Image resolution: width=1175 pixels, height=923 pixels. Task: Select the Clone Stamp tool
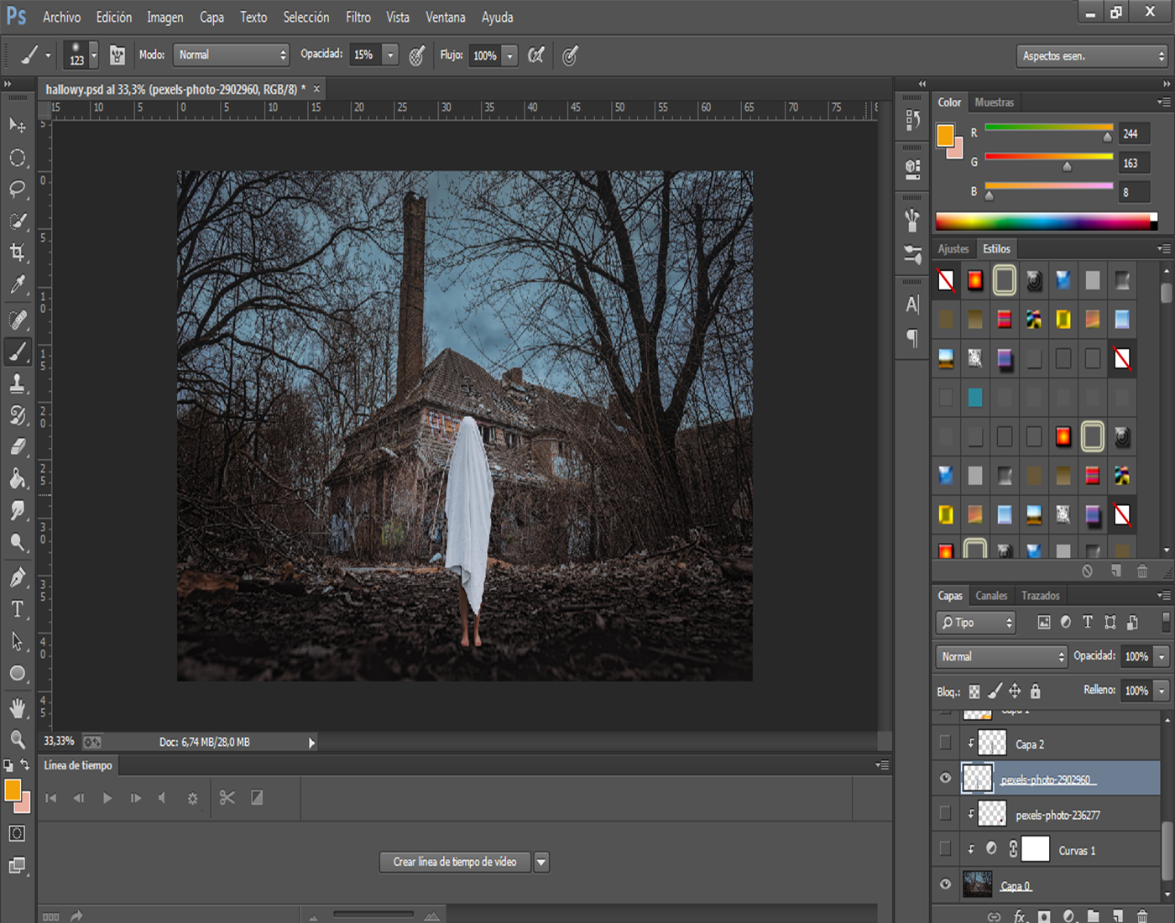click(x=18, y=383)
